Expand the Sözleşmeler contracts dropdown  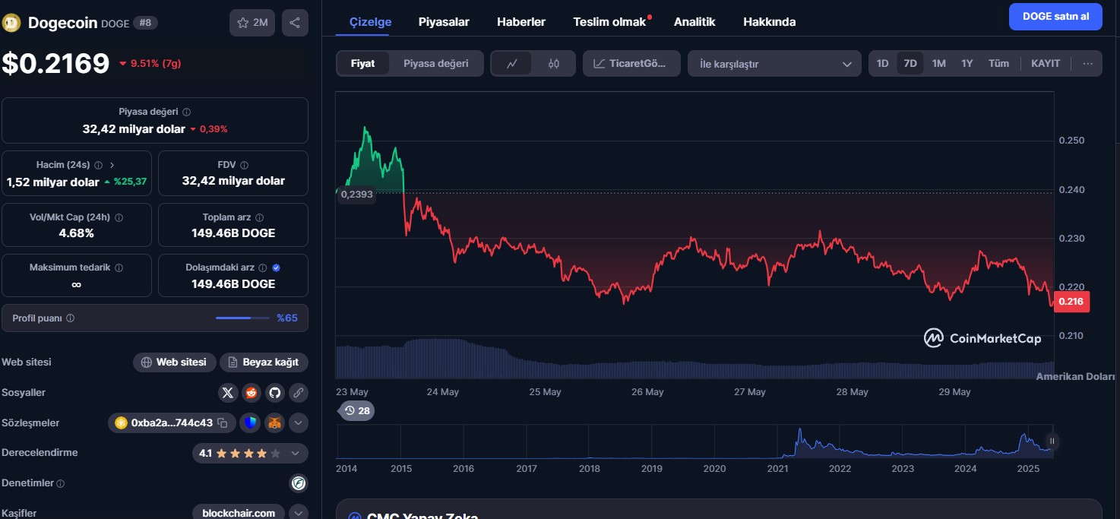pos(299,422)
